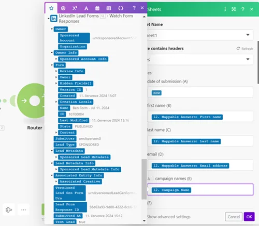This screenshot has height=226, width=259.
Task: Collapse the Form node
Action: pos(52,65)
